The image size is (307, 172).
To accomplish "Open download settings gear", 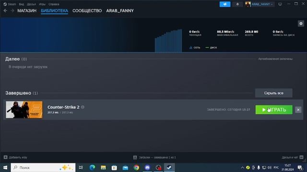I will pyautogui.click(x=301, y=23).
